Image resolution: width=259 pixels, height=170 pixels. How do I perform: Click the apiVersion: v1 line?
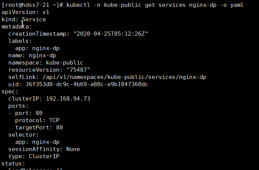pos(25,12)
